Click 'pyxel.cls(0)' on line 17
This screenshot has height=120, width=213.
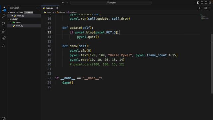coord(81,51)
